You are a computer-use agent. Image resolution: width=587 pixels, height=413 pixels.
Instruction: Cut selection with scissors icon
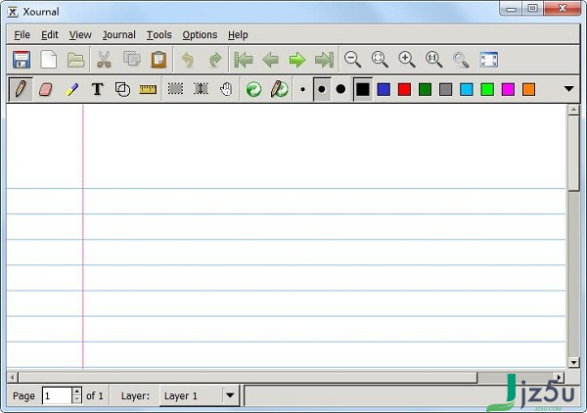click(x=104, y=60)
